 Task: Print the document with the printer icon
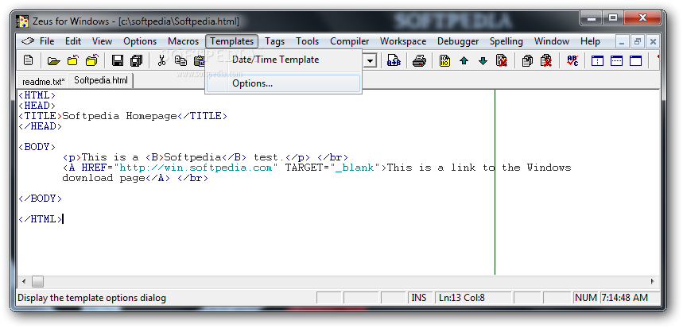point(419,60)
